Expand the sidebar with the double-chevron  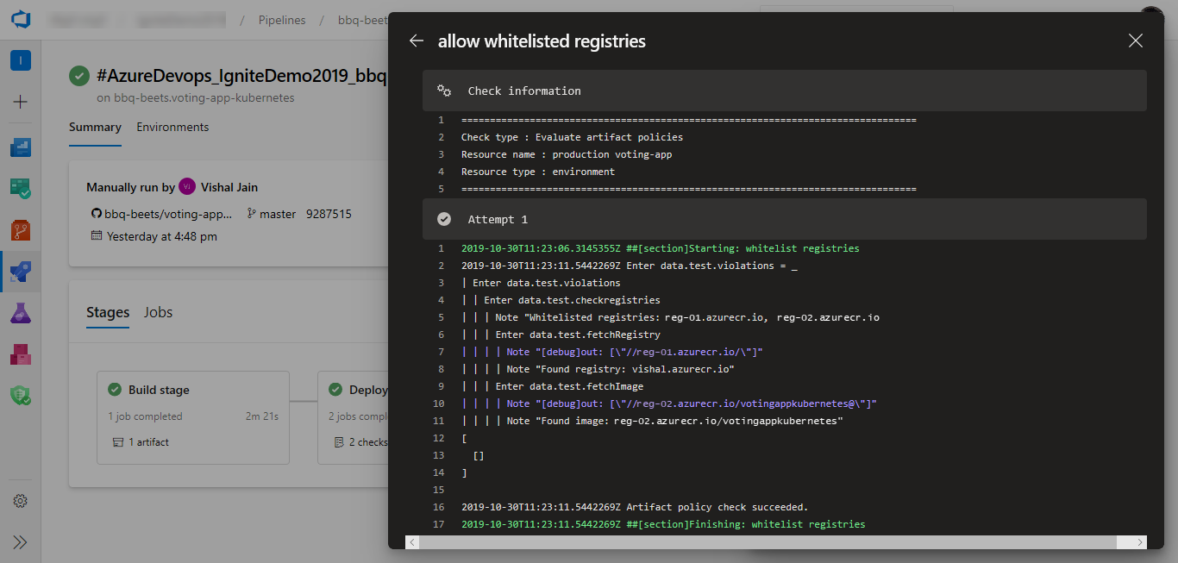tap(19, 541)
